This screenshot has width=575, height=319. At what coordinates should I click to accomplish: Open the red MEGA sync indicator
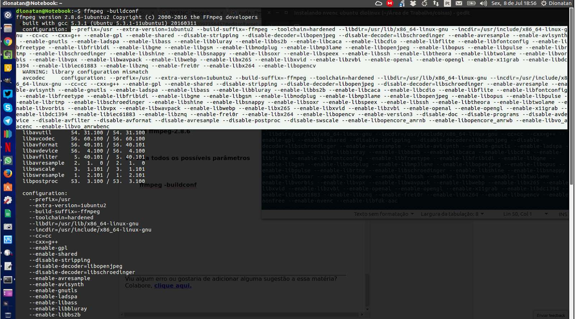click(390, 3)
